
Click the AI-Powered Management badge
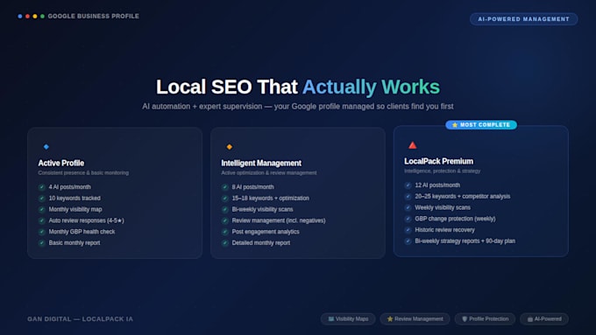click(x=524, y=19)
